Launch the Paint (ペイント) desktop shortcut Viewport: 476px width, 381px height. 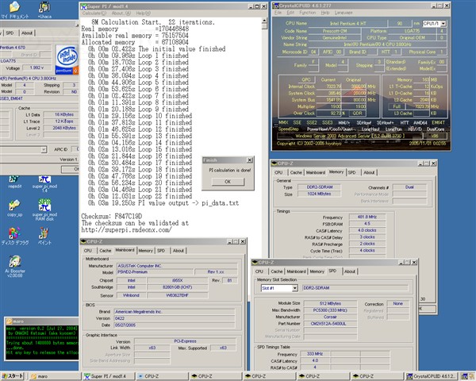[44, 236]
